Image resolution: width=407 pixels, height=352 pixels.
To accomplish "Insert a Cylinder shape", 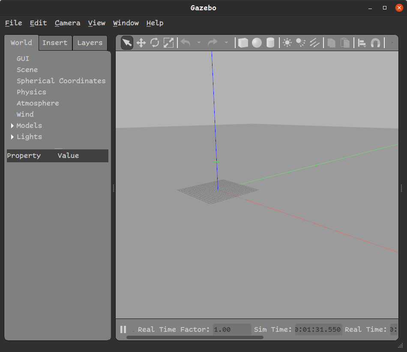I will coord(270,42).
